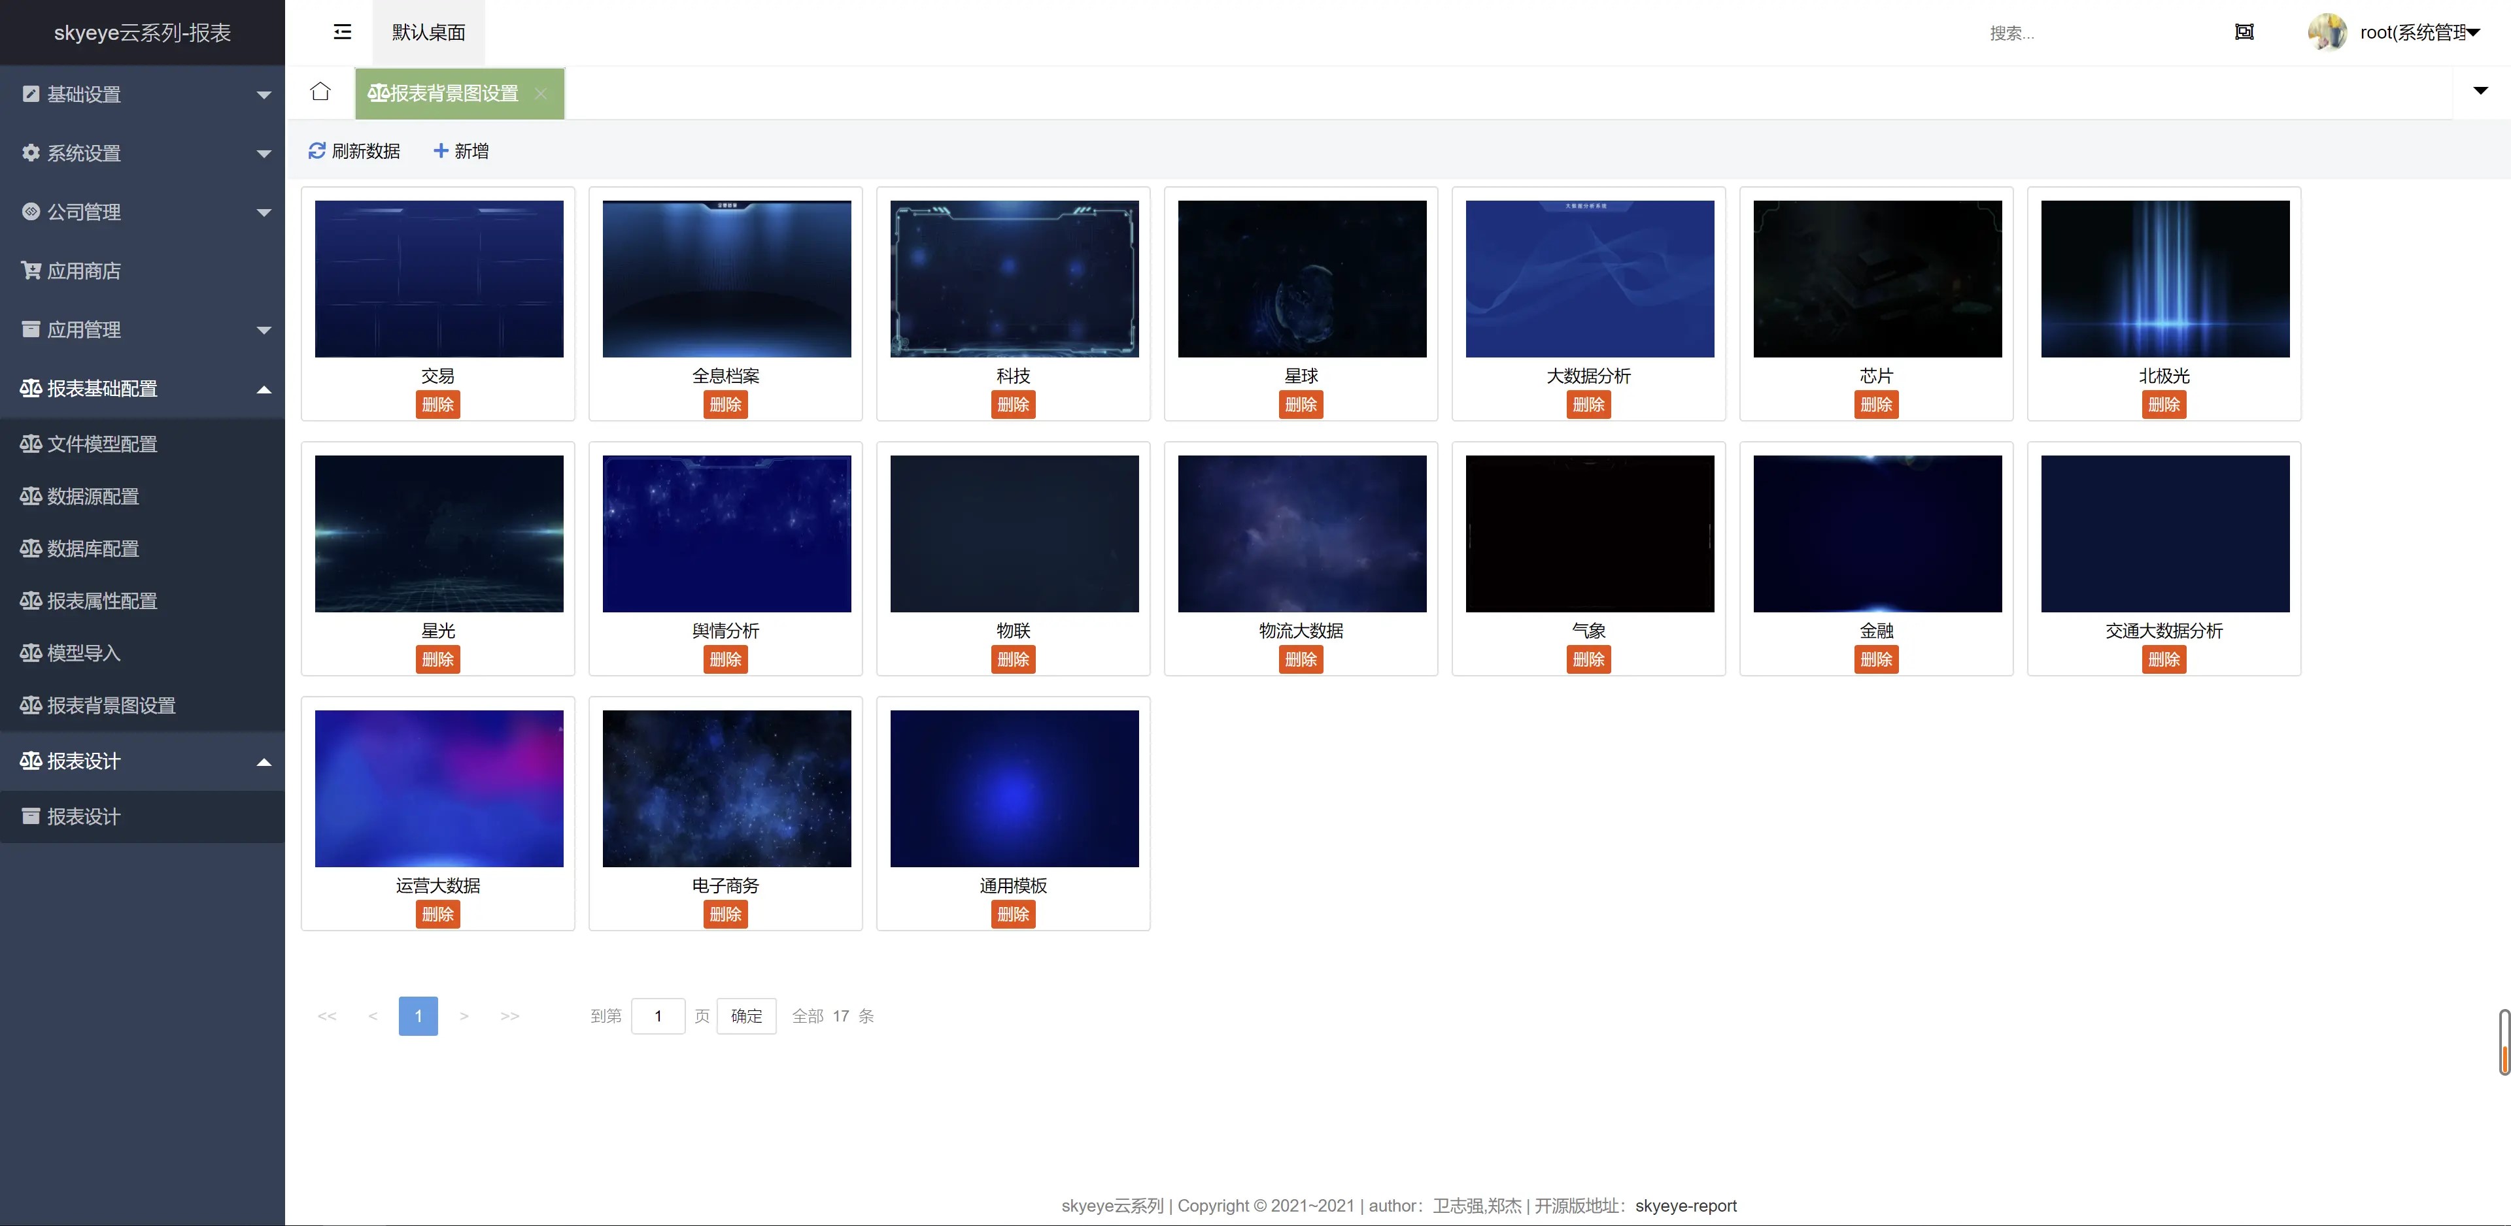Go to last page double arrow
Image resolution: width=2511 pixels, height=1226 pixels.
(x=510, y=1016)
